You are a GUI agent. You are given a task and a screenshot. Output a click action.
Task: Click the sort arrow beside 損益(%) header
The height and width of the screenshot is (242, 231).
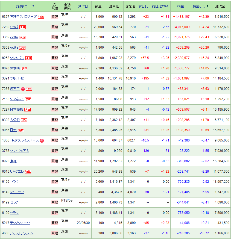click(x=207, y=6)
